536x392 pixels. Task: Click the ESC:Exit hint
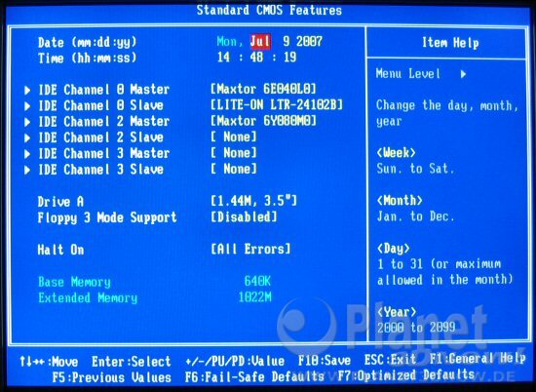[x=390, y=360]
